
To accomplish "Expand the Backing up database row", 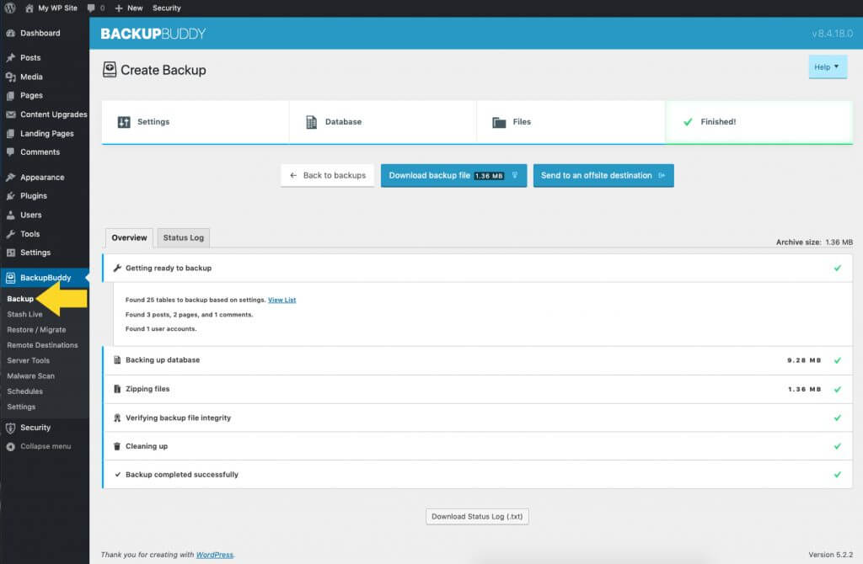I will coord(477,360).
